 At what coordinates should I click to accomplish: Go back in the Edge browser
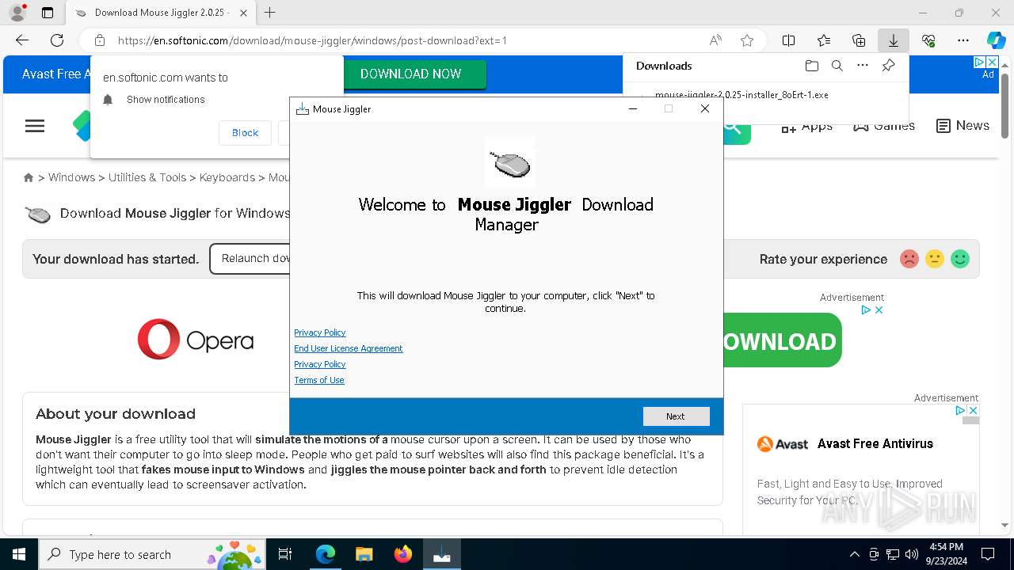pyautogui.click(x=22, y=40)
